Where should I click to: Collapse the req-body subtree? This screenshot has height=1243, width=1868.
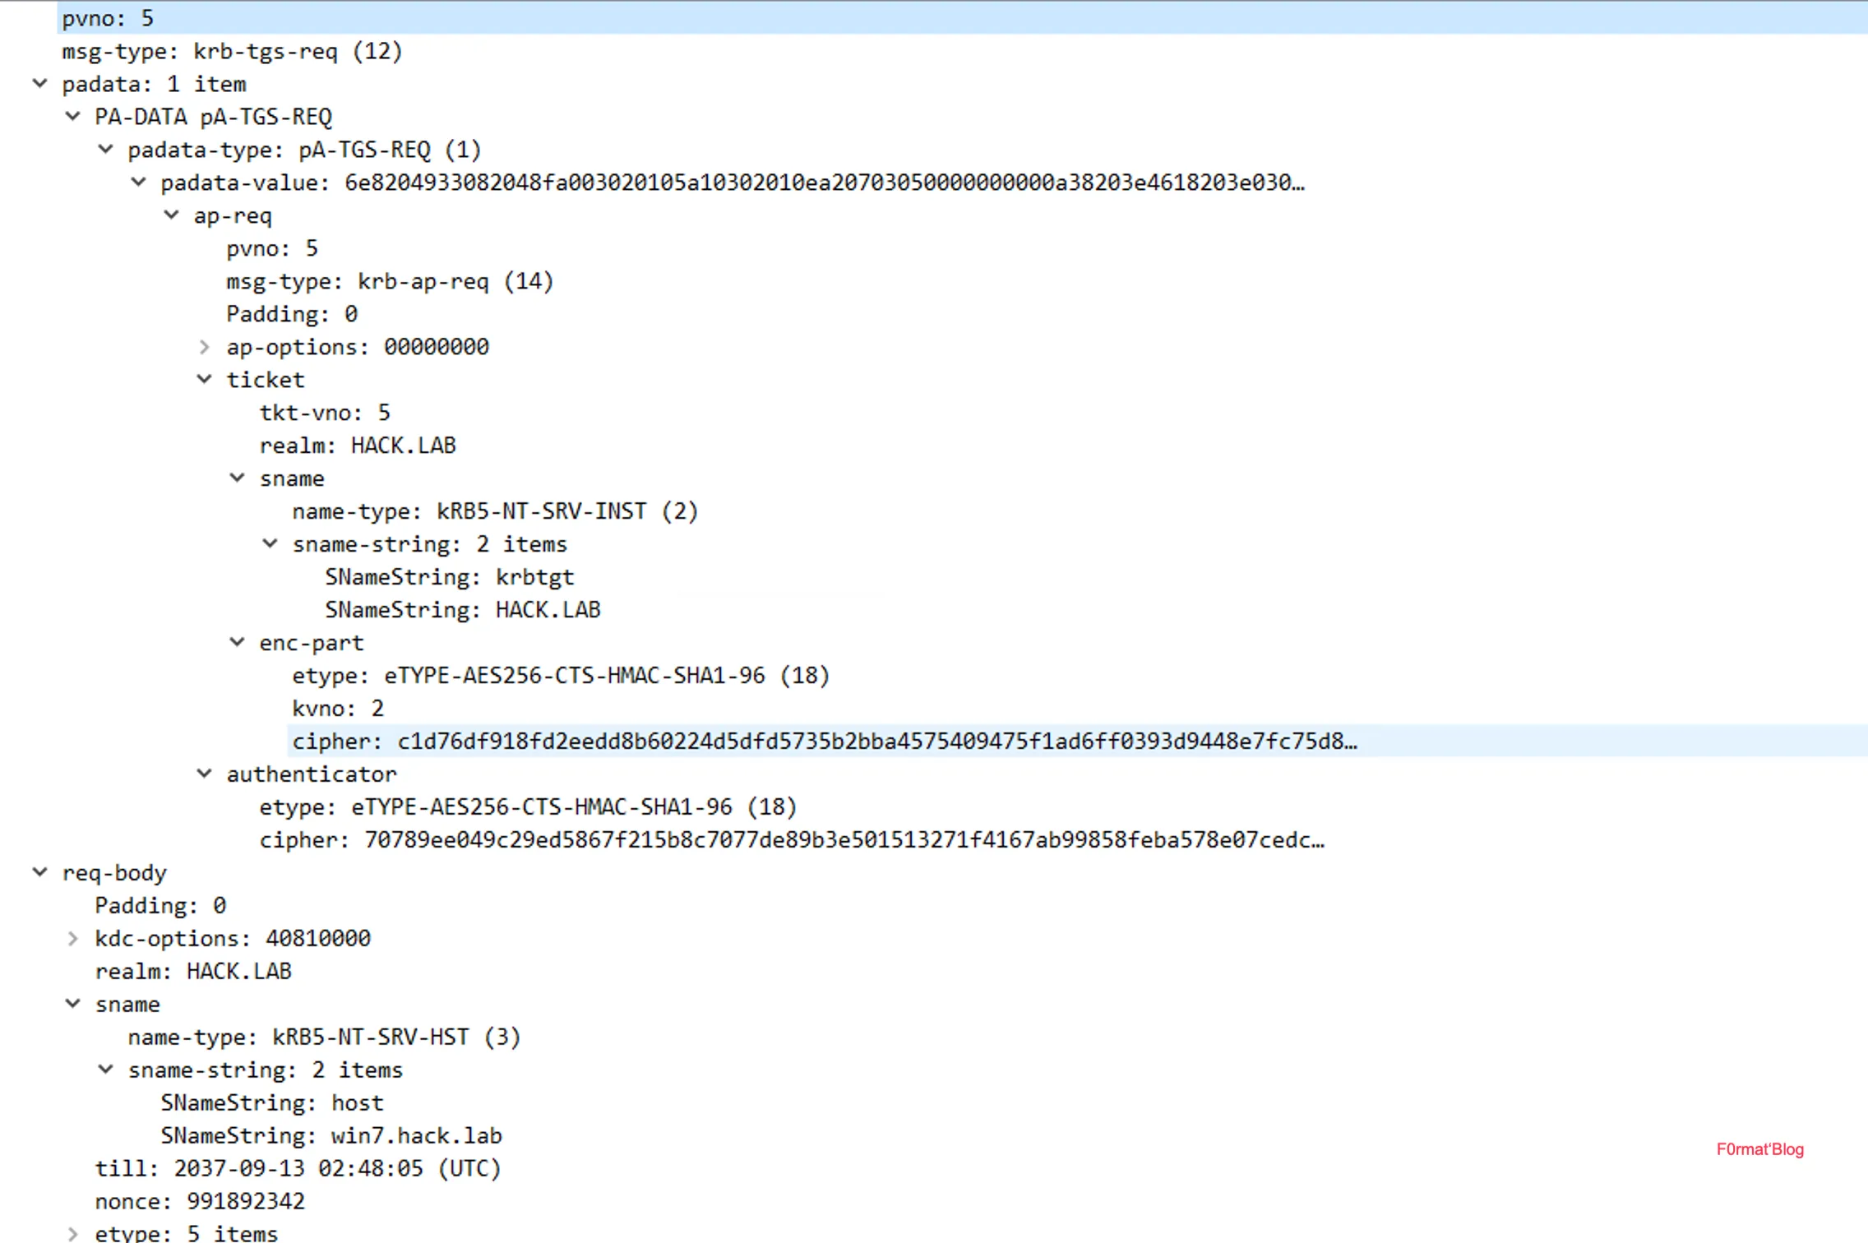pos(39,872)
